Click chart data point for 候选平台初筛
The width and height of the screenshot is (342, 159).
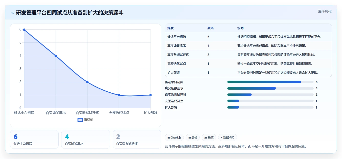point(24,30)
